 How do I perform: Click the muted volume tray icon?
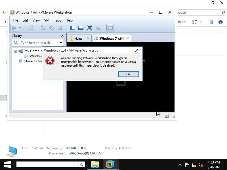point(201,165)
